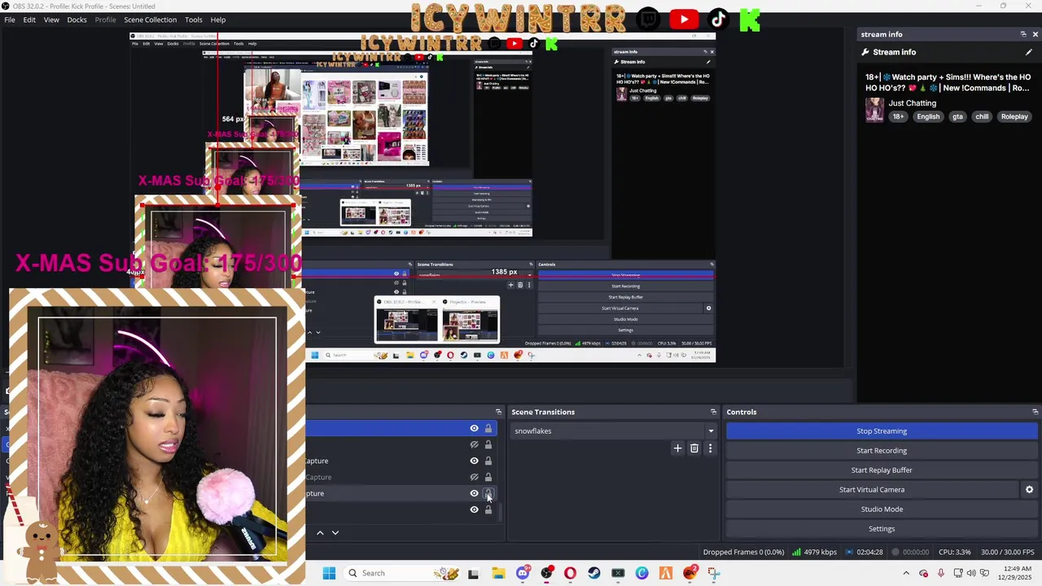Click 30.00 / 30.00 FPS readout
The width and height of the screenshot is (1042, 586).
tap(1008, 552)
